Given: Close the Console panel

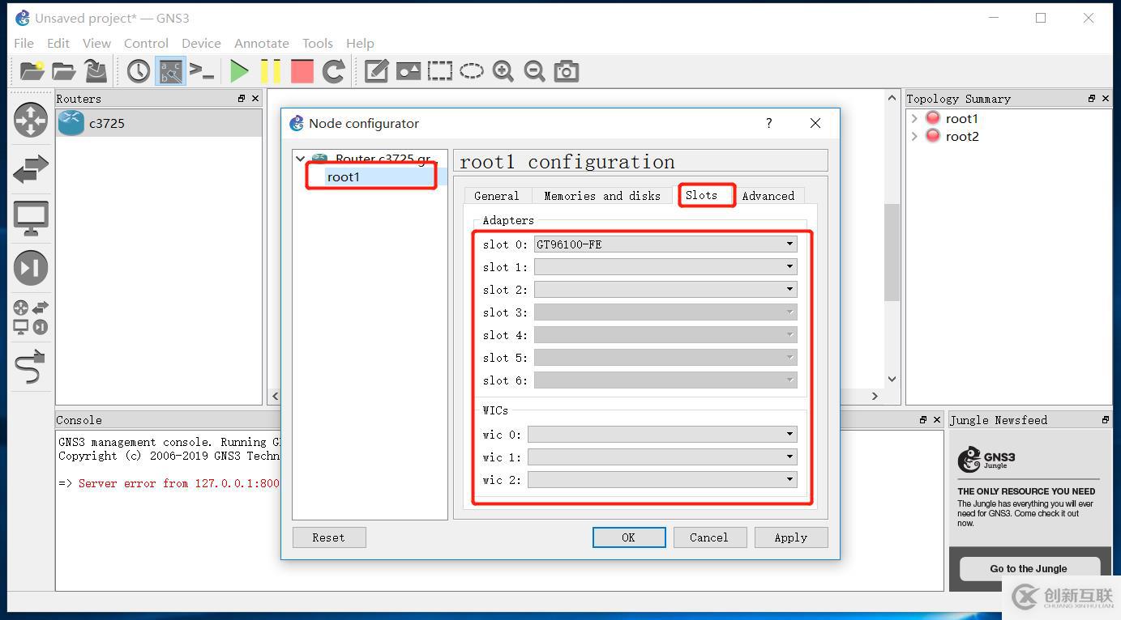Looking at the screenshot, I should (937, 420).
